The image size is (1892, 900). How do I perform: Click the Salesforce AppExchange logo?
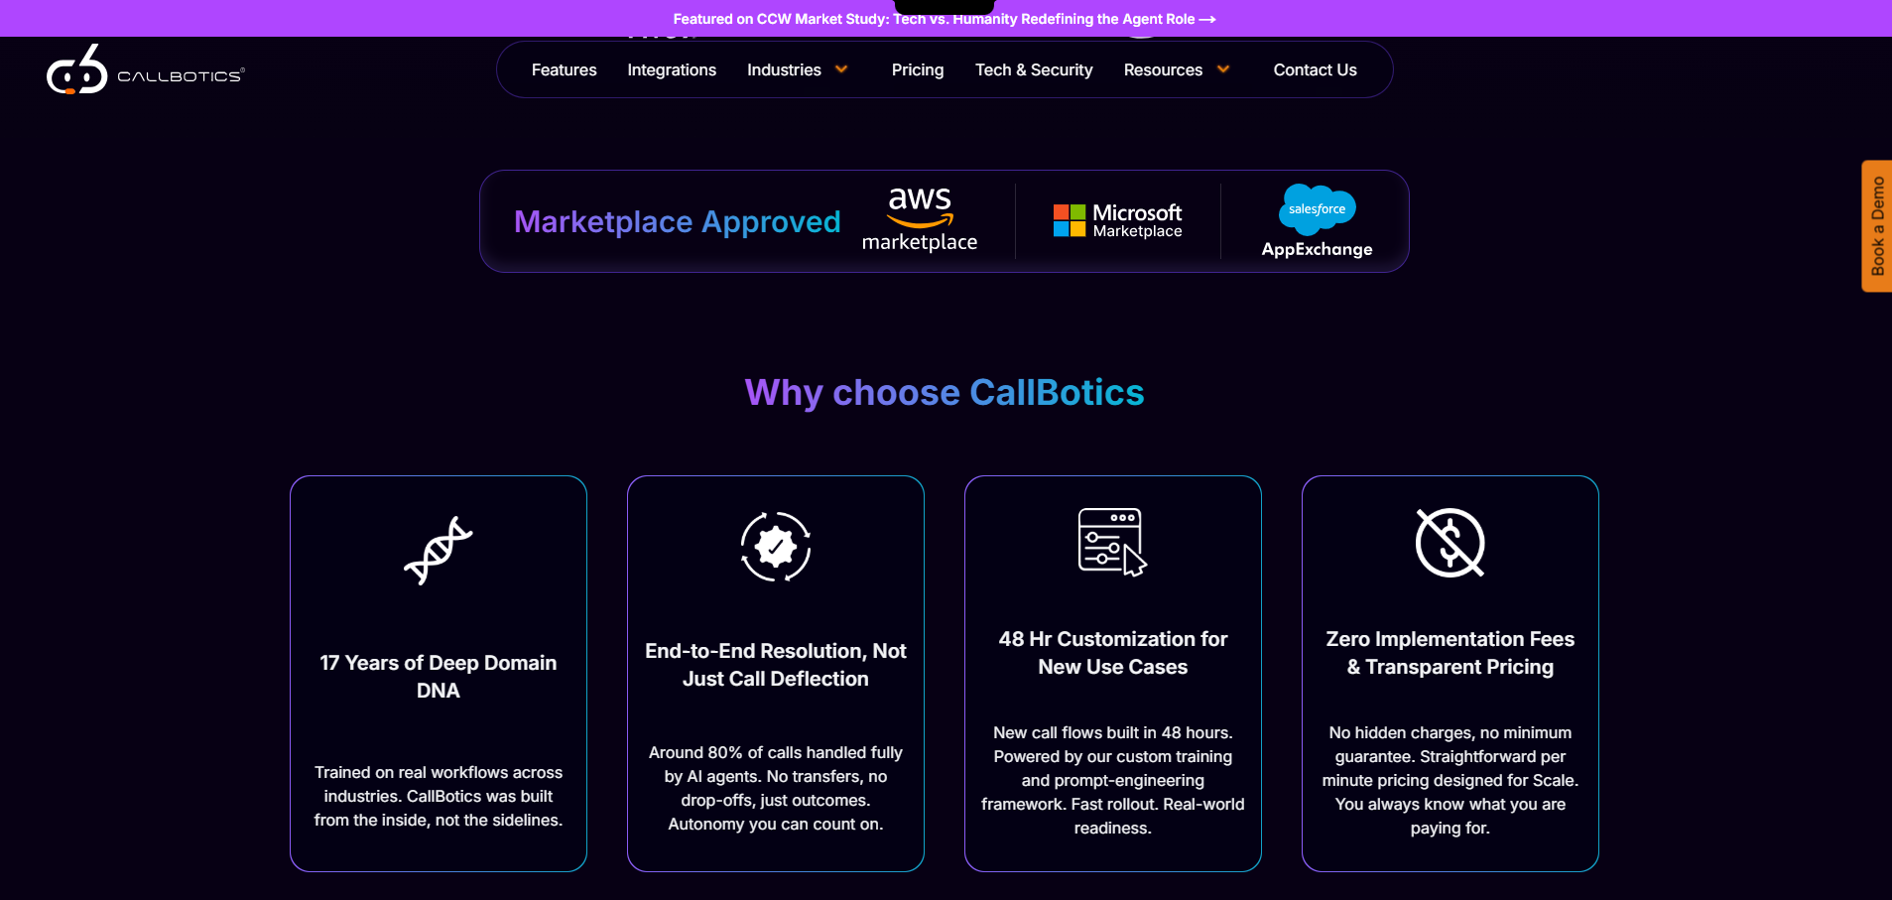pyautogui.click(x=1317, y=220)
